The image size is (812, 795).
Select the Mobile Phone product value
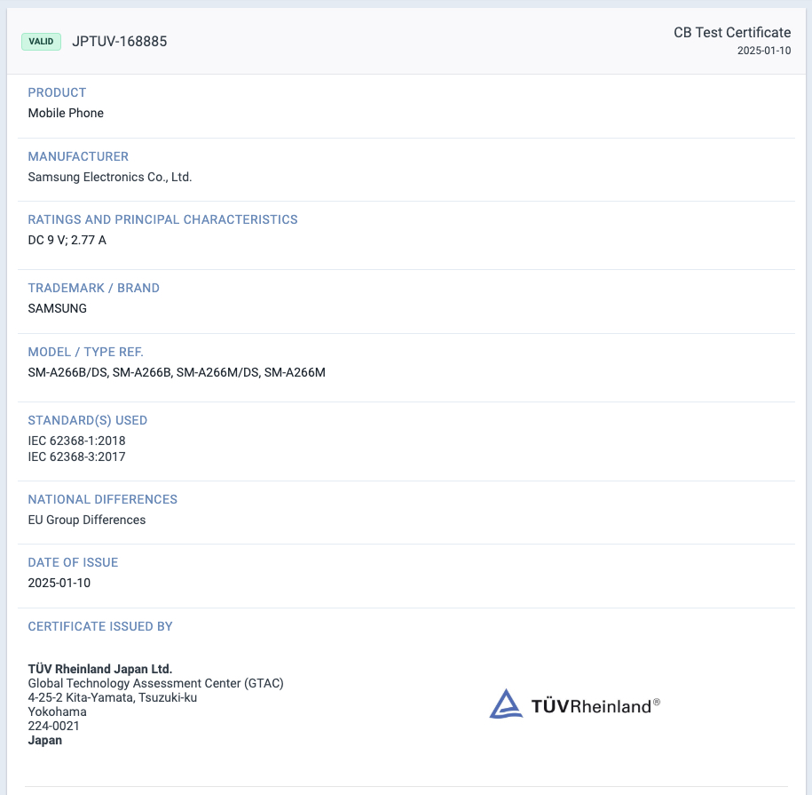tap(66, 113)
